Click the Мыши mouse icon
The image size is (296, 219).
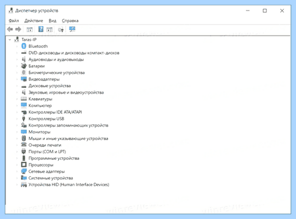[24, 139]
